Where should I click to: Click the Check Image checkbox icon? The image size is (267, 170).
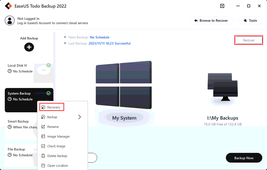(x=43, y=146)
